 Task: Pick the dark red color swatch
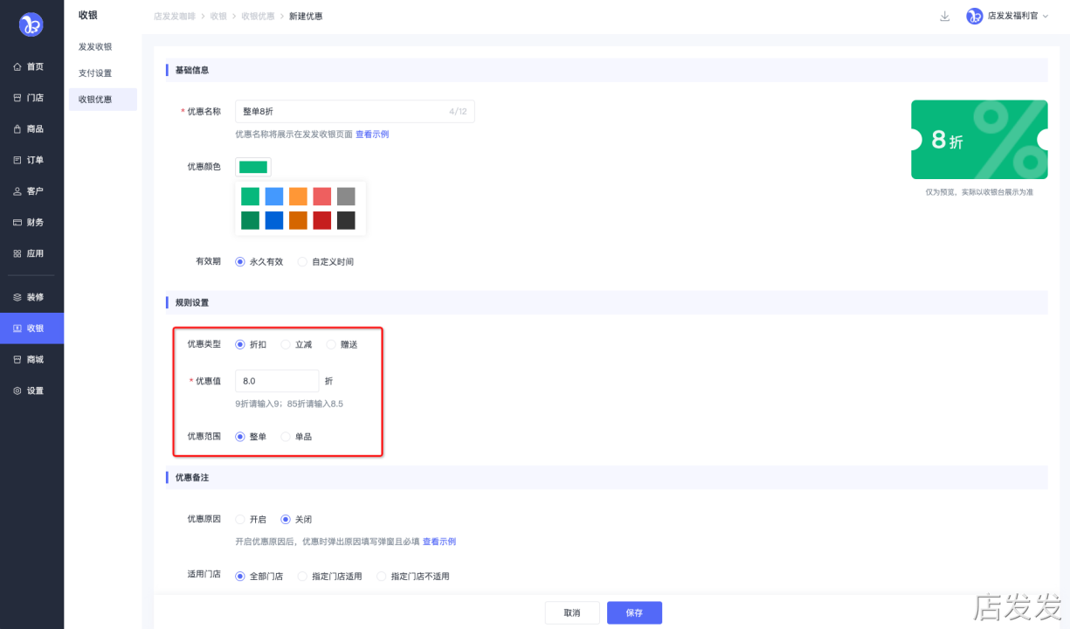pyautogui.click(x=322, y=220)
